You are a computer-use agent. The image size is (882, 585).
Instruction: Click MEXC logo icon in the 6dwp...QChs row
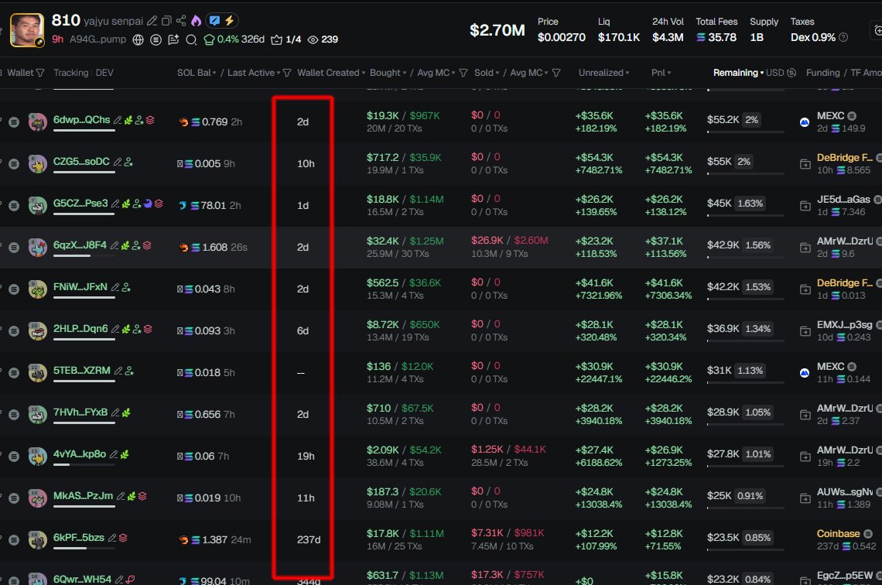point(805,122)
